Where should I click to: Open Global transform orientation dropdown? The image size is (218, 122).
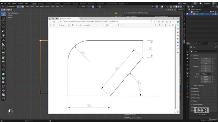click(x=82, y=6)
